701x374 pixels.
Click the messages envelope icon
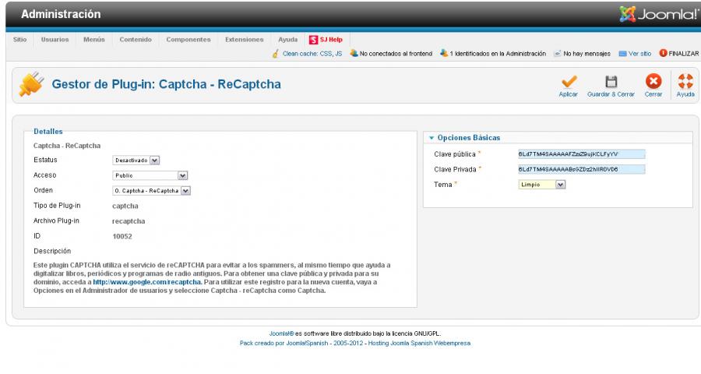pos(557,54)
